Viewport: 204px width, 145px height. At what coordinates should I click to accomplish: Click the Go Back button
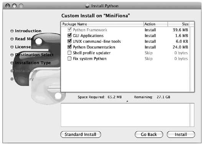(x=149, y=134)
